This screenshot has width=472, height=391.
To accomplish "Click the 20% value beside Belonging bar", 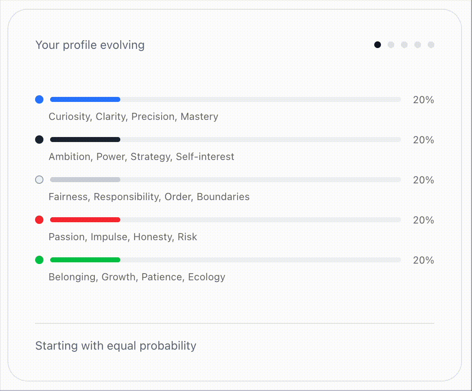I will (423, 260).
